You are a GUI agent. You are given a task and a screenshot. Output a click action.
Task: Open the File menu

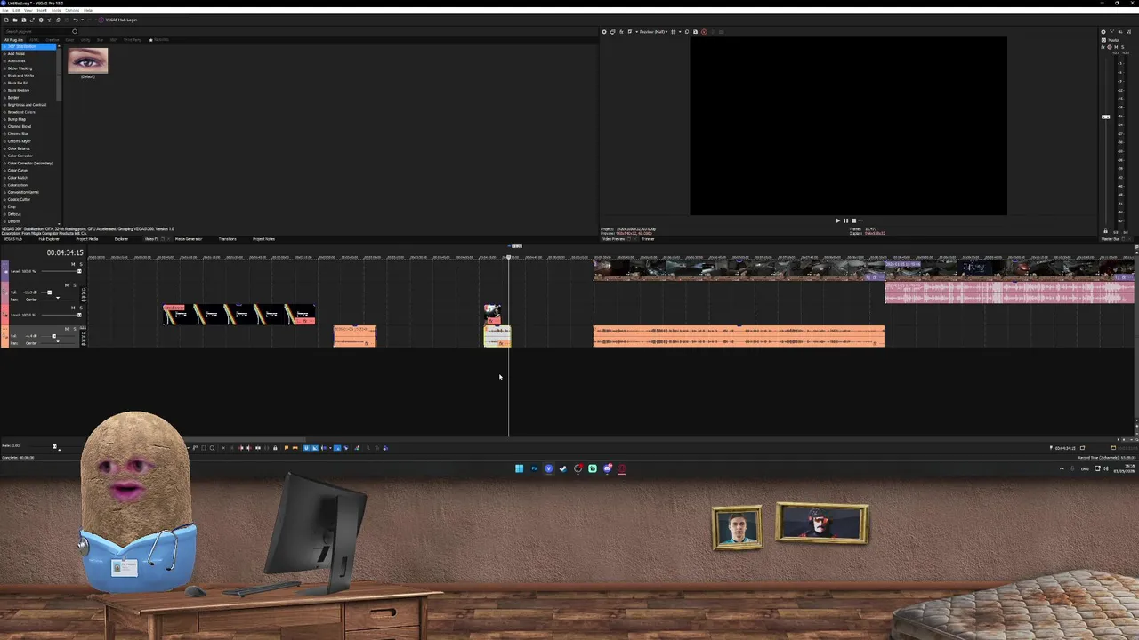[5, 10]
